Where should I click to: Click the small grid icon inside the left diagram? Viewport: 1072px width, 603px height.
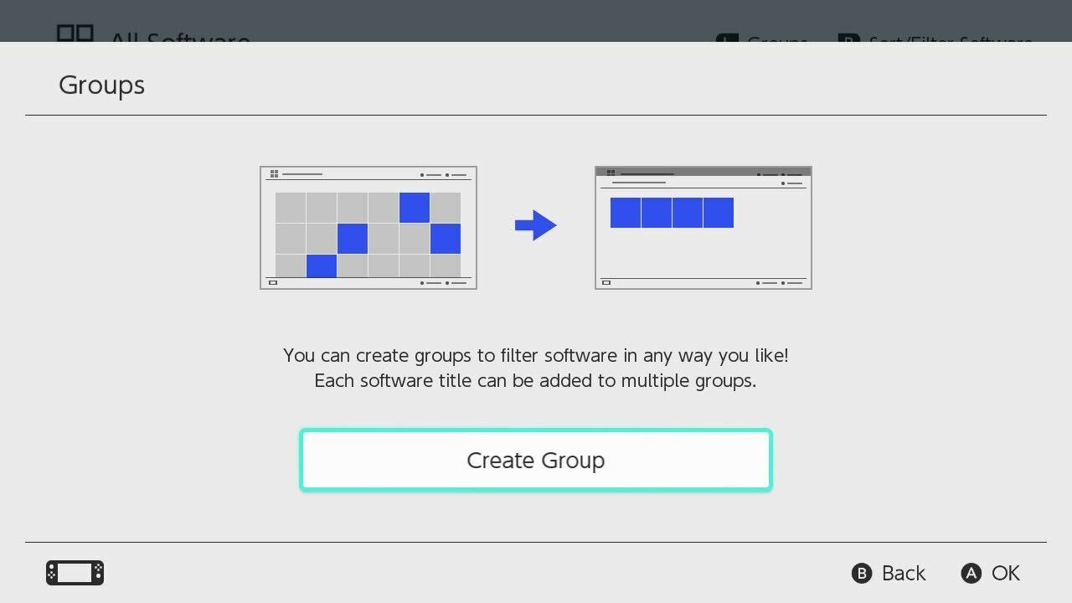[x=273, y=173]
